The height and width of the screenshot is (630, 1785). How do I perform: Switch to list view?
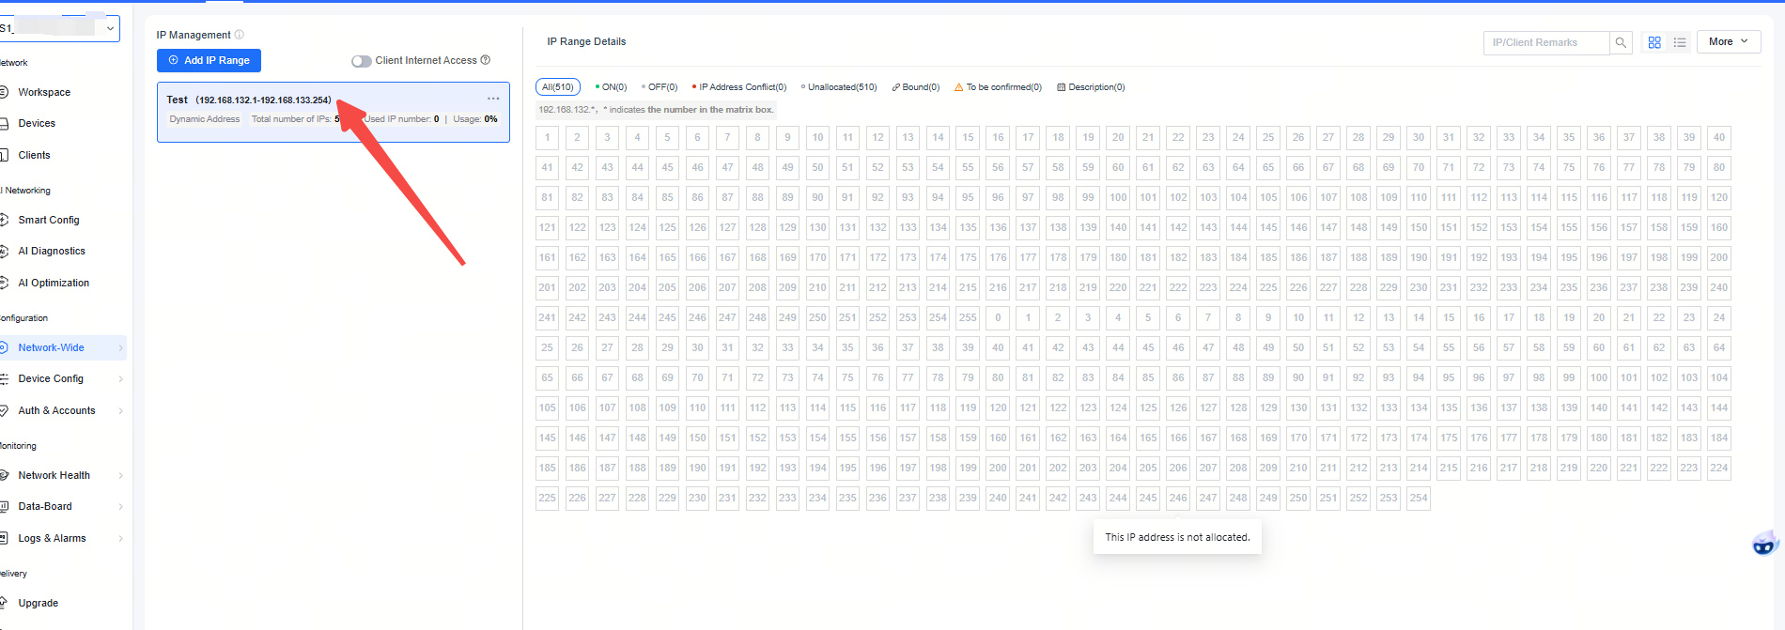click(x=1680, y=42)
